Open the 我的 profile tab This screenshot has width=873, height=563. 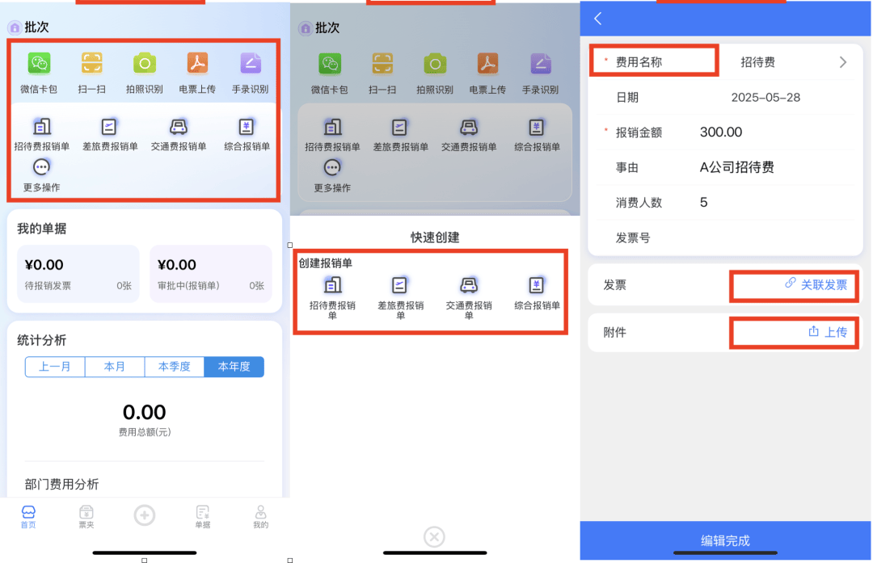260,515
